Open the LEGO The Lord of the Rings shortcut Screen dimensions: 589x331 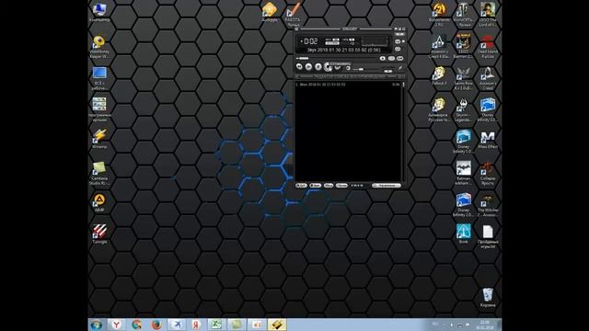click(488, 15)
